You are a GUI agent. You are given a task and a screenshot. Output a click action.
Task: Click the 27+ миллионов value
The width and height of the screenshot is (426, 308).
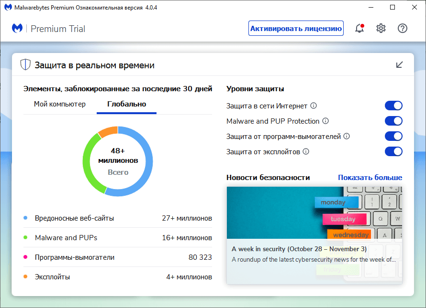[x=187, y=218]
